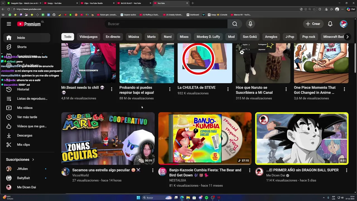Click VicosWorld channel name
This screenshot has width=357, height=201.
tap(80, 175)
